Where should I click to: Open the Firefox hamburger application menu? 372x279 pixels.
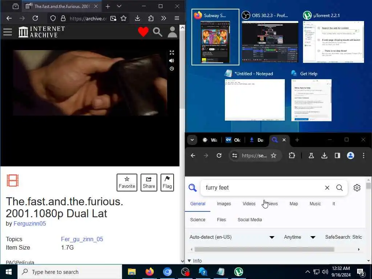(177, 18)
